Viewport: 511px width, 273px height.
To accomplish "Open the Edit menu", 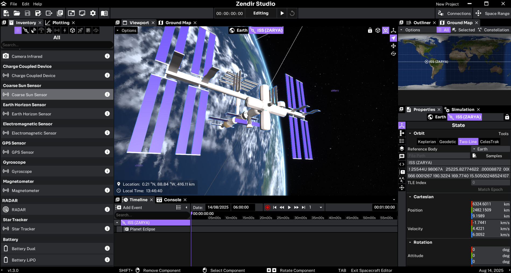I will [26, 4].
